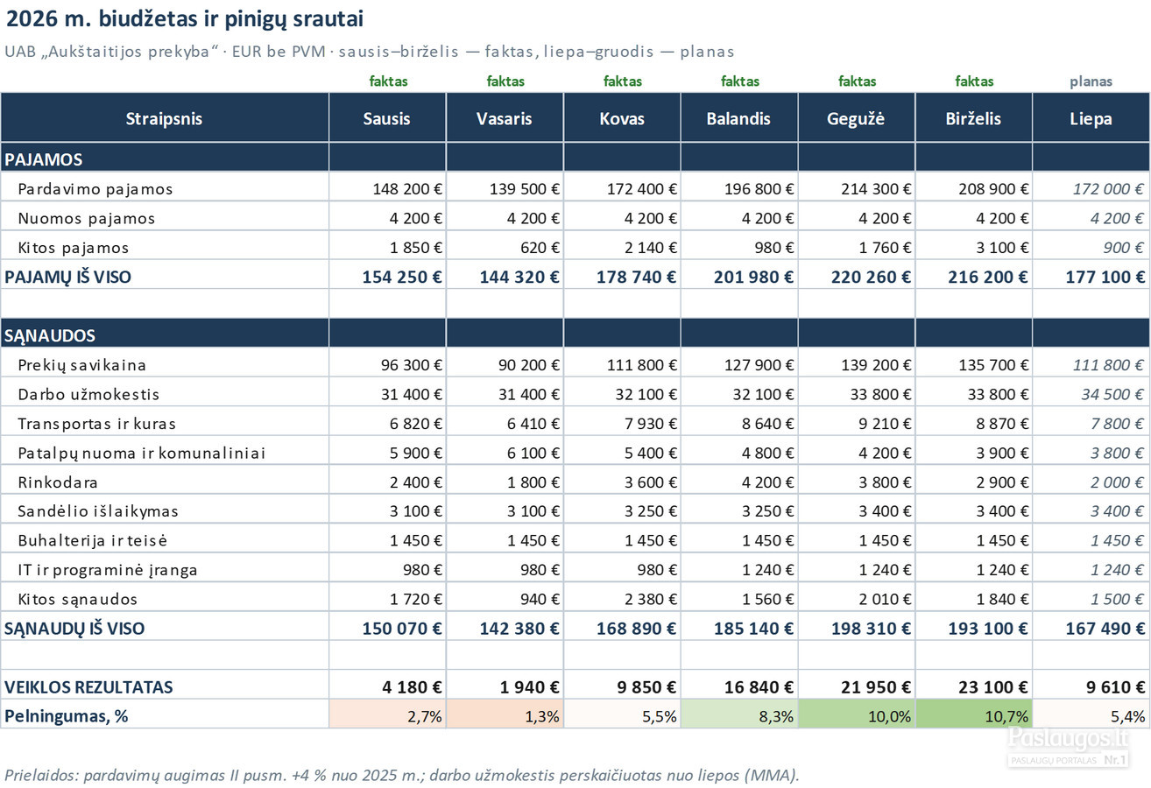Click the "SĄNAUDŲ IŠ VISO" total label
Screen dimensions: 1151x788
coord(75,629)
